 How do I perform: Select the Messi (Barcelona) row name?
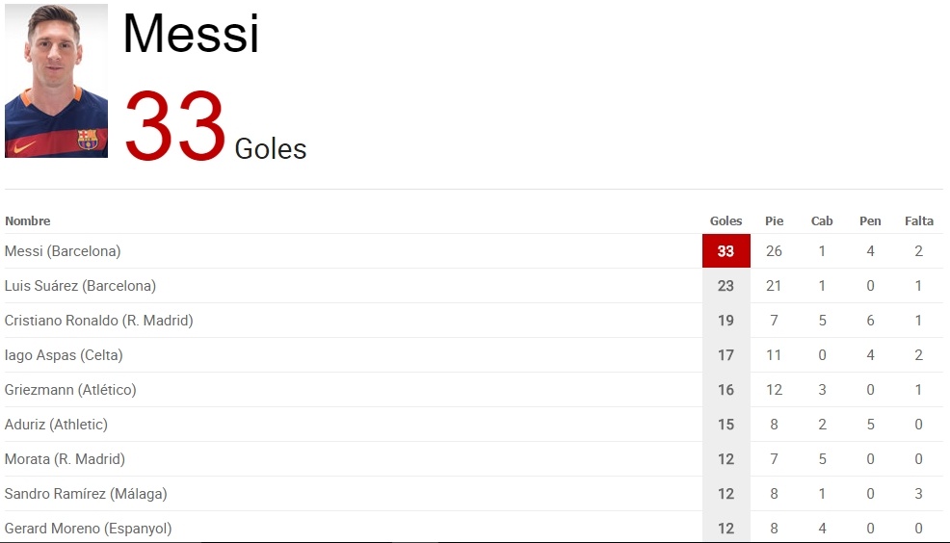[x=63, y=251]
